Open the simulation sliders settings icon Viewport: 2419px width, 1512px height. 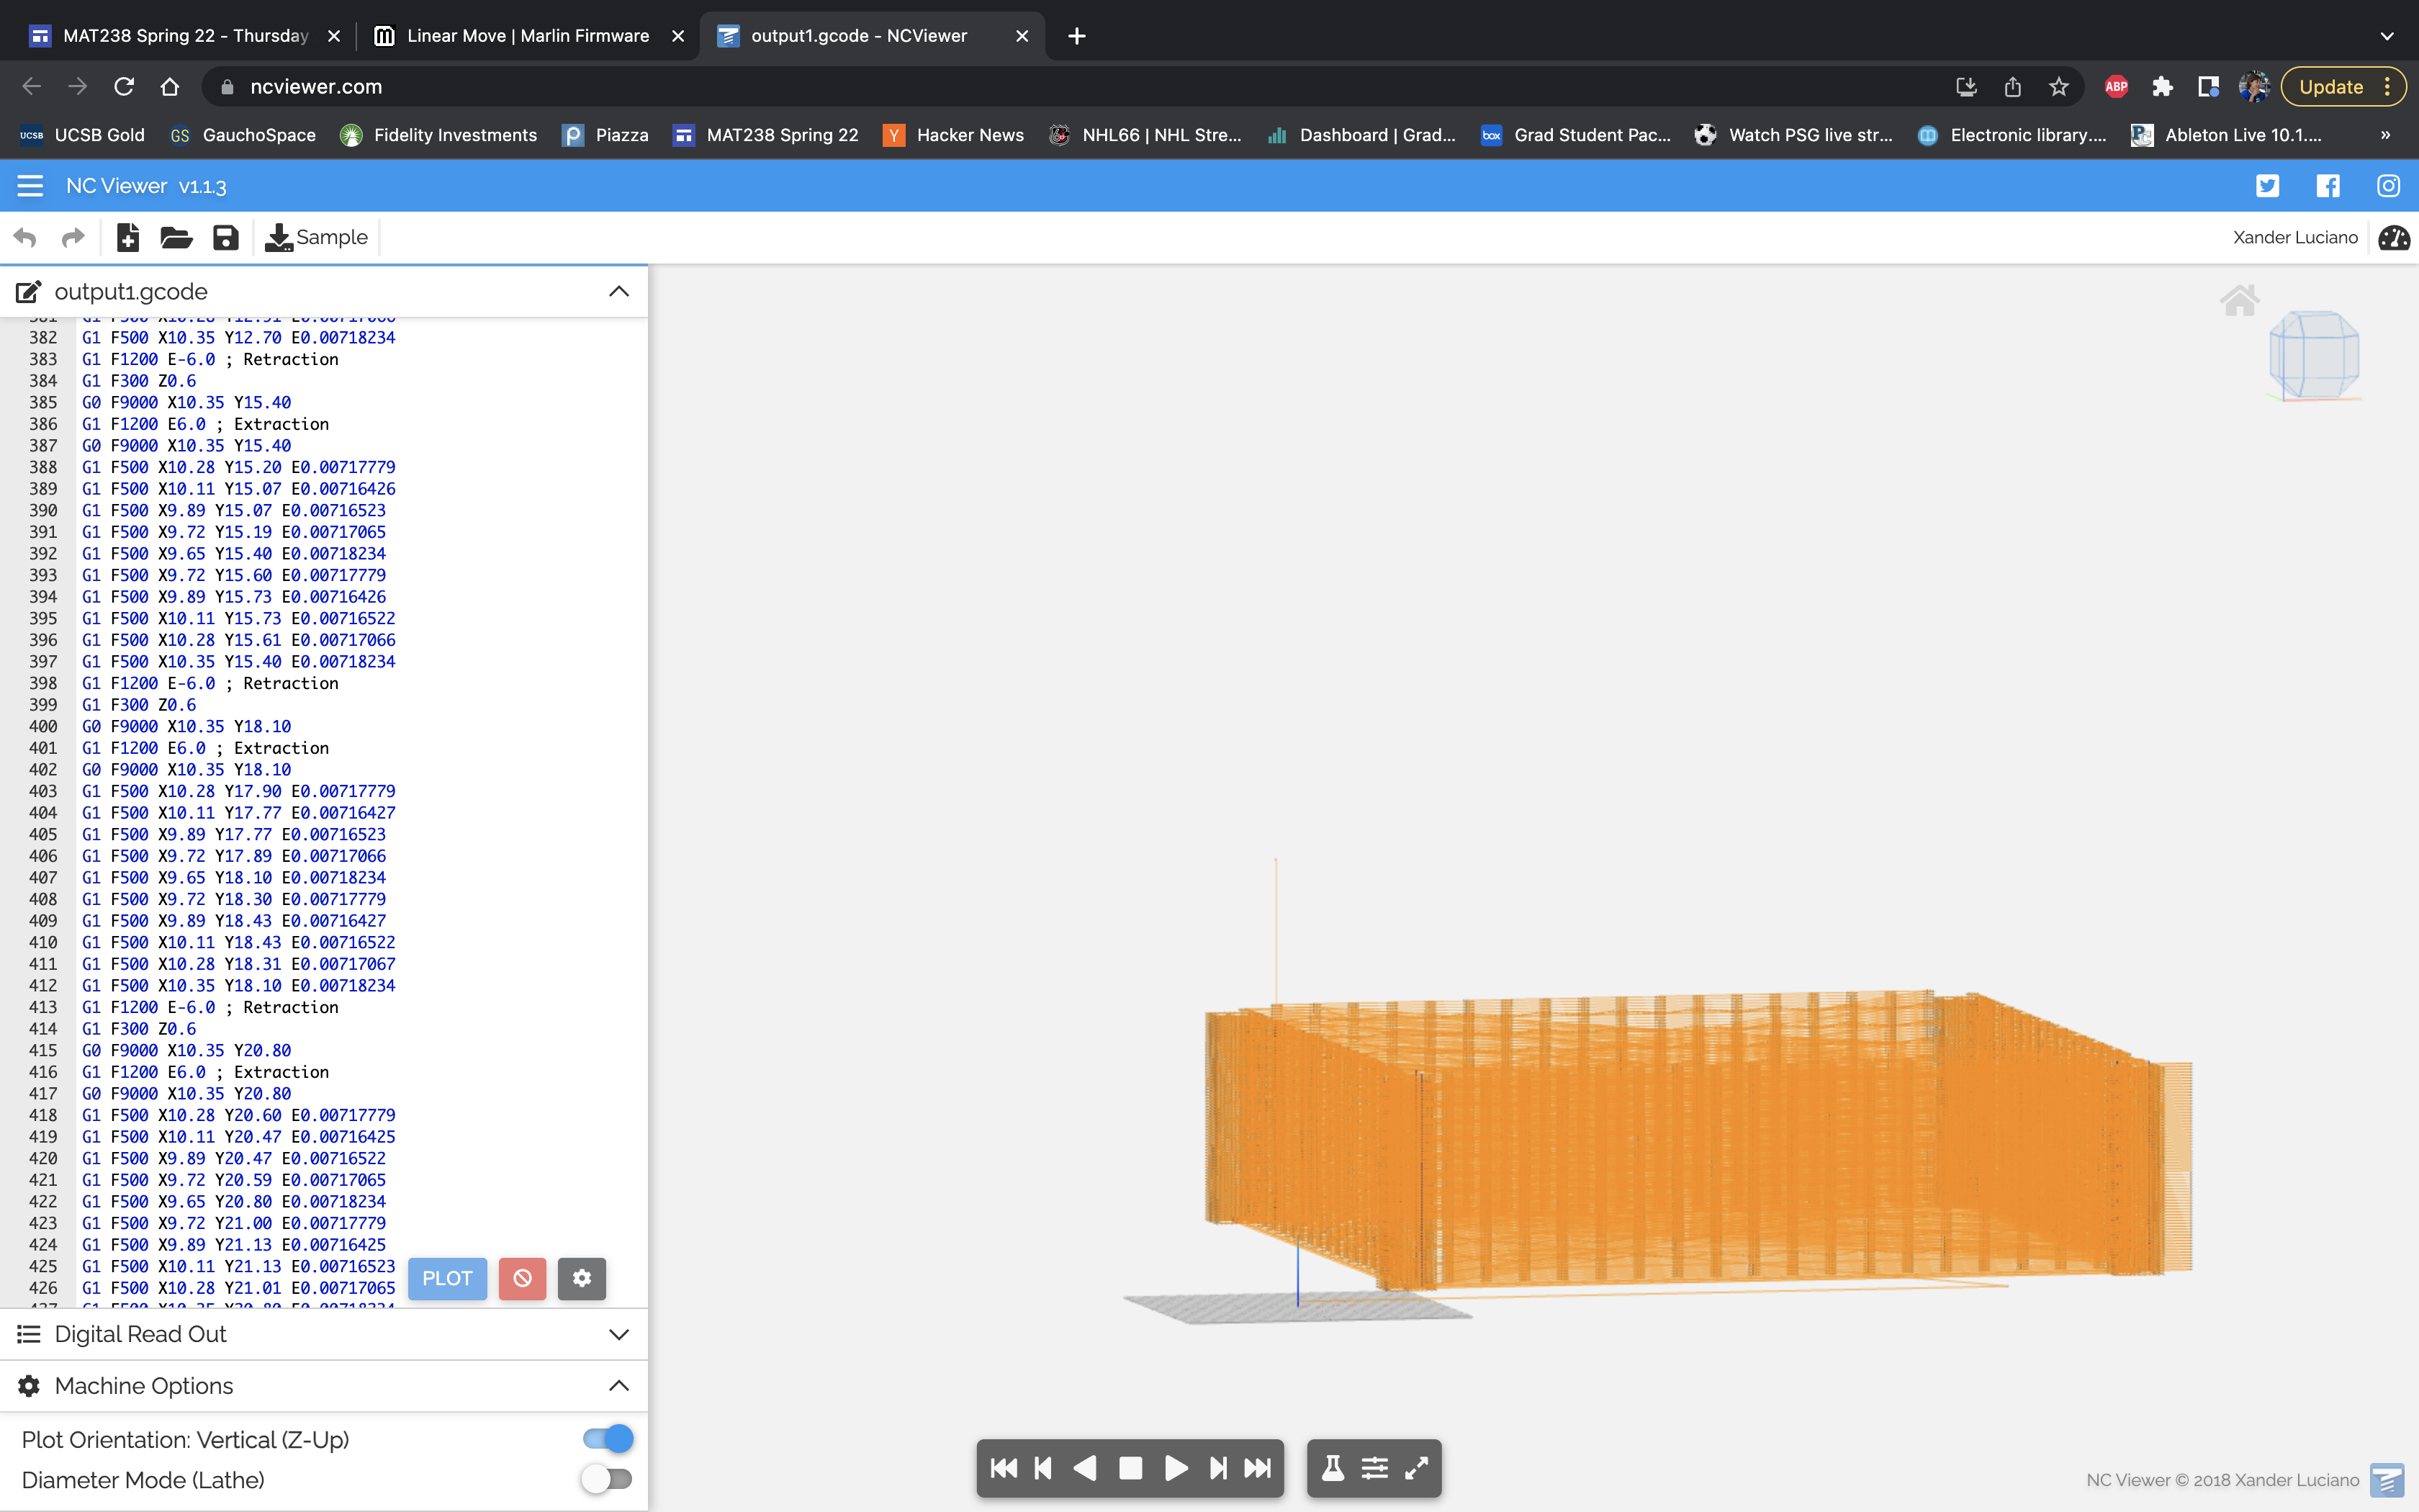click(1374, 1468)
